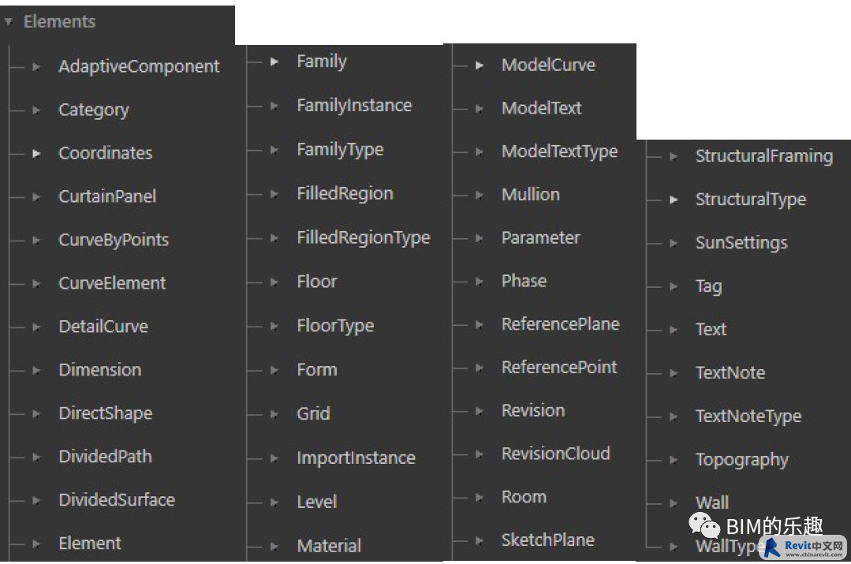Select the Category tree item
The width and height of the screenshot is (851, 564).
tap(94, 110)
